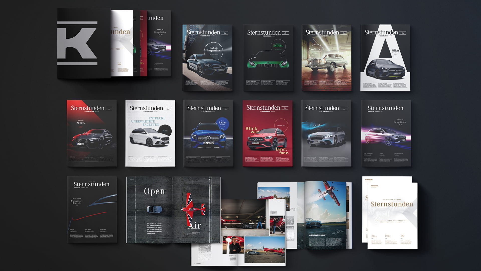Click the white cover inside the slipcase

tap(122, 43)
